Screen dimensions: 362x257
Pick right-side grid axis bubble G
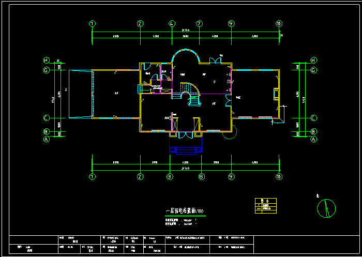pos(313,69)
